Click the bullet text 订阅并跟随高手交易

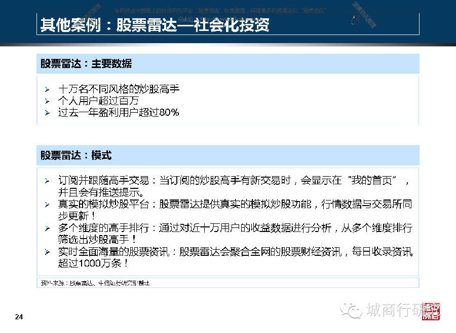click(x=103, y=180)
